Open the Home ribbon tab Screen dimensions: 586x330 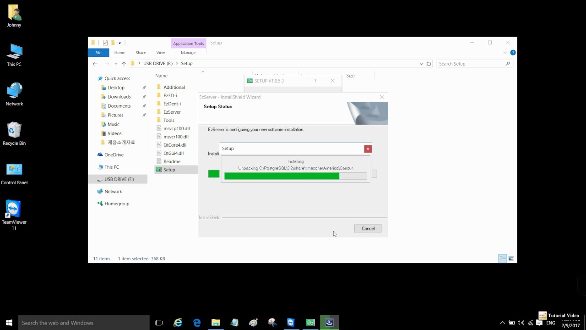click(x=119, y=53)
